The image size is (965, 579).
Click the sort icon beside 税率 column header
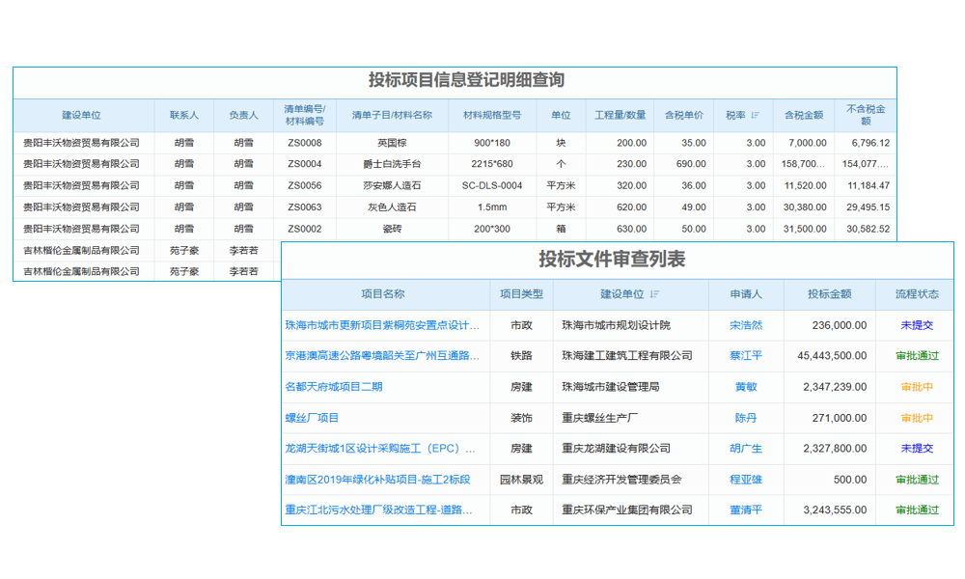[757, 115]
